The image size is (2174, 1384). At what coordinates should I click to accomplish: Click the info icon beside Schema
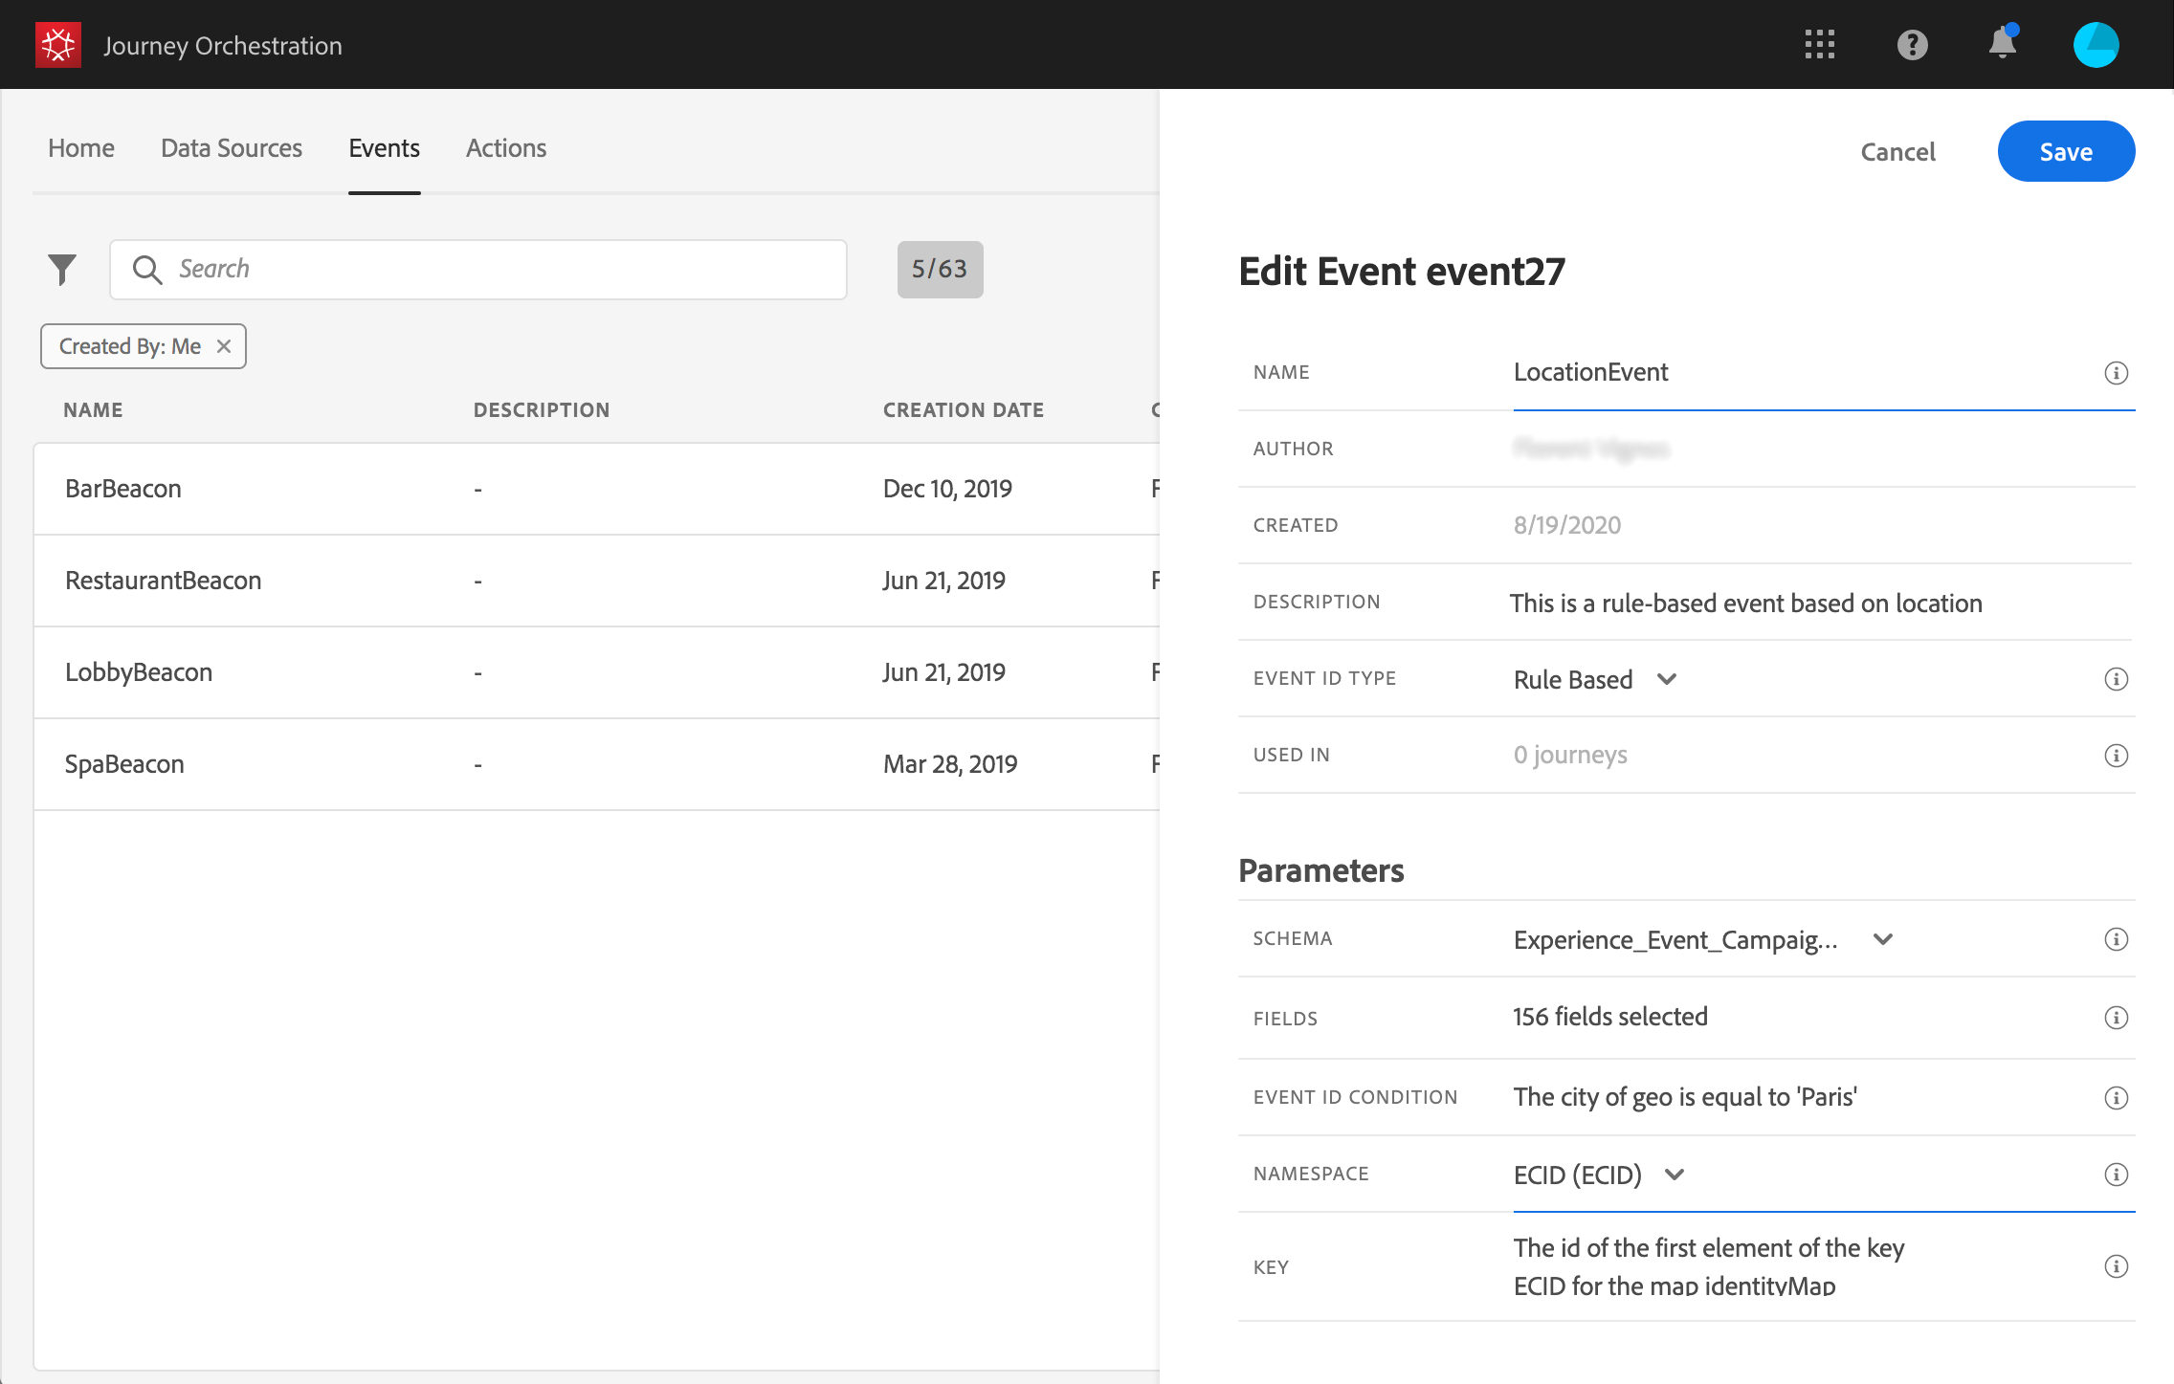pos(2116,939)
